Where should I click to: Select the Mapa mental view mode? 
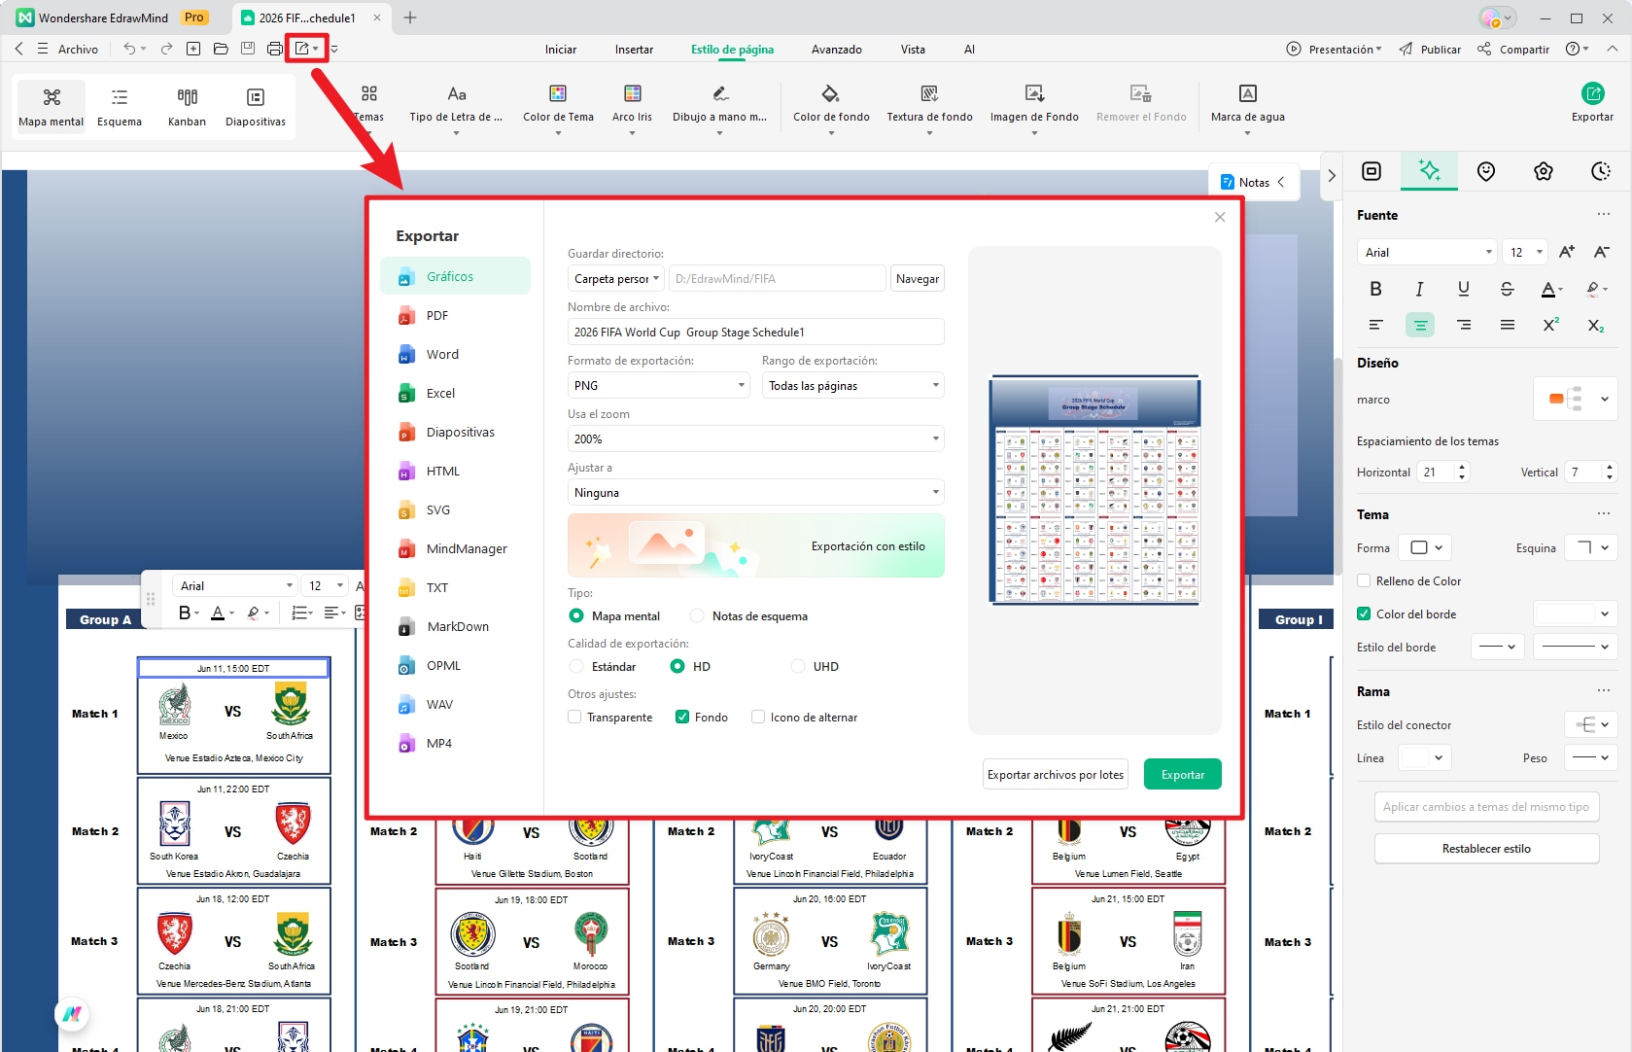(52, 106)
